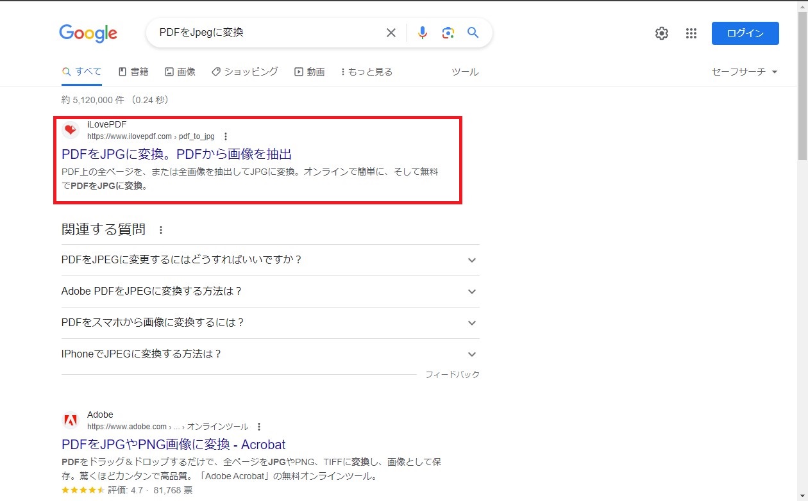Click the iLovePDF heart favicon

coord(70,130)
